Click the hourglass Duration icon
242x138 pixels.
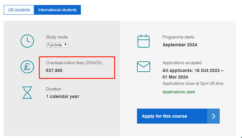click(x=27, y=93)
